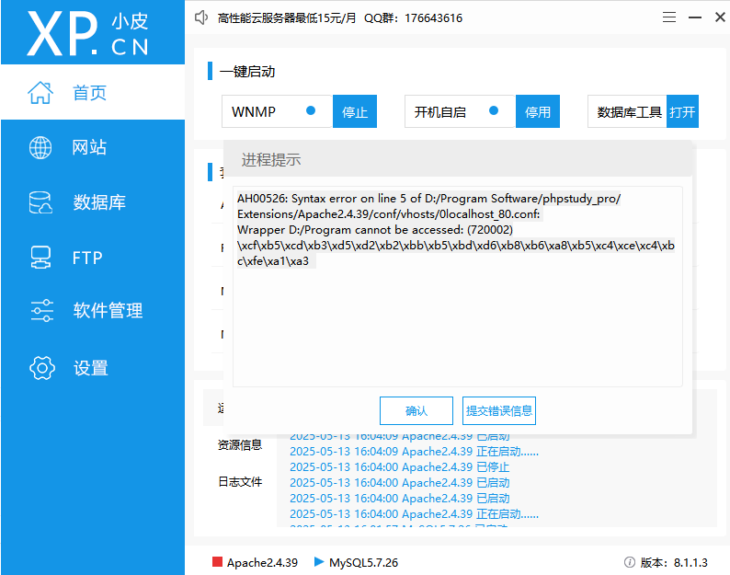Close the phpstudy window

pos(720,17)
